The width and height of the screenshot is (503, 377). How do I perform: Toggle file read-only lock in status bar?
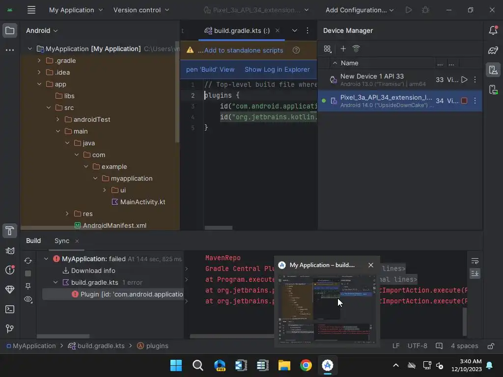click(491, 346)
